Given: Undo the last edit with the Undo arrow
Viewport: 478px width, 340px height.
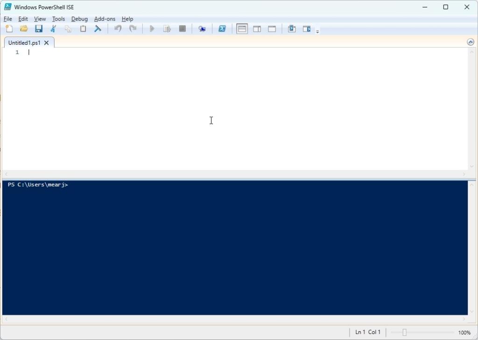Looking at the screenshot, I should coord(118,28).
